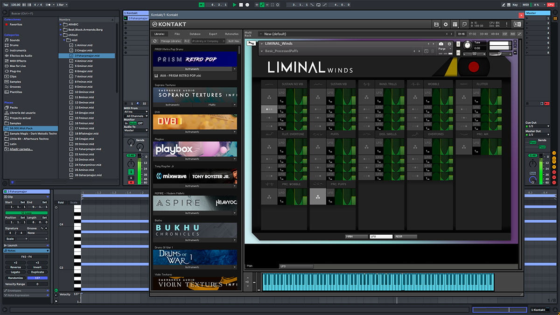Click the articulation icon under FLUTTER

coord(463,97)
